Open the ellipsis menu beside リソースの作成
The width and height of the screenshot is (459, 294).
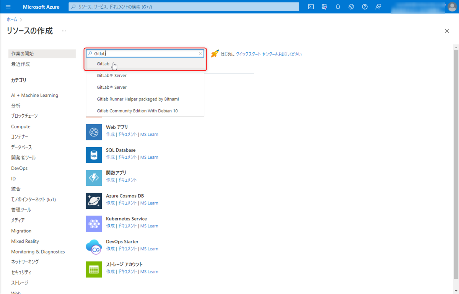[x=64, y=31]
